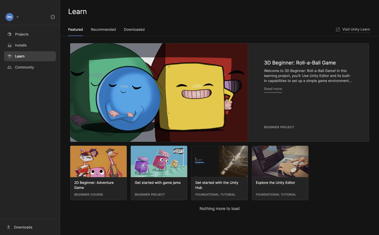The image size is (379, 235).
Task: Expand the account dropdown arrow
Action: (17, 17)
